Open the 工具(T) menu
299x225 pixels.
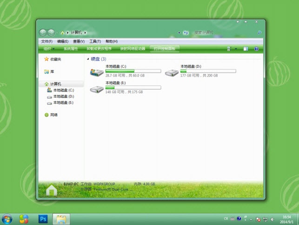point(95,41)
